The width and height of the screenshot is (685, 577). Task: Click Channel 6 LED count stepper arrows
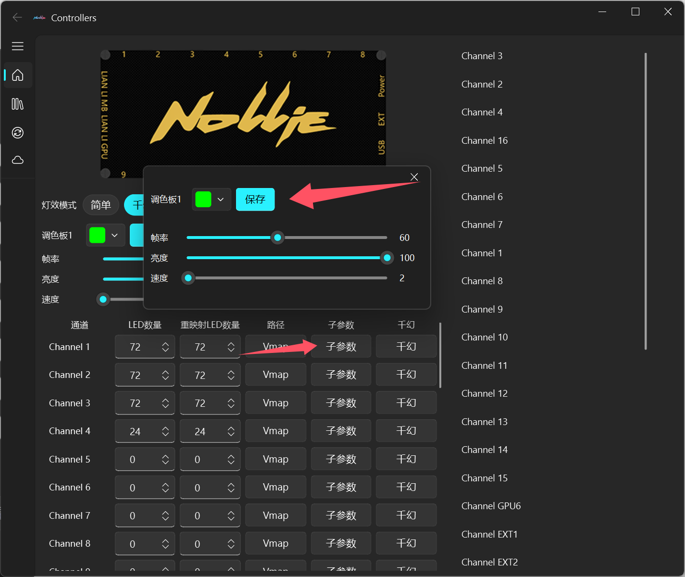(165, 488)
